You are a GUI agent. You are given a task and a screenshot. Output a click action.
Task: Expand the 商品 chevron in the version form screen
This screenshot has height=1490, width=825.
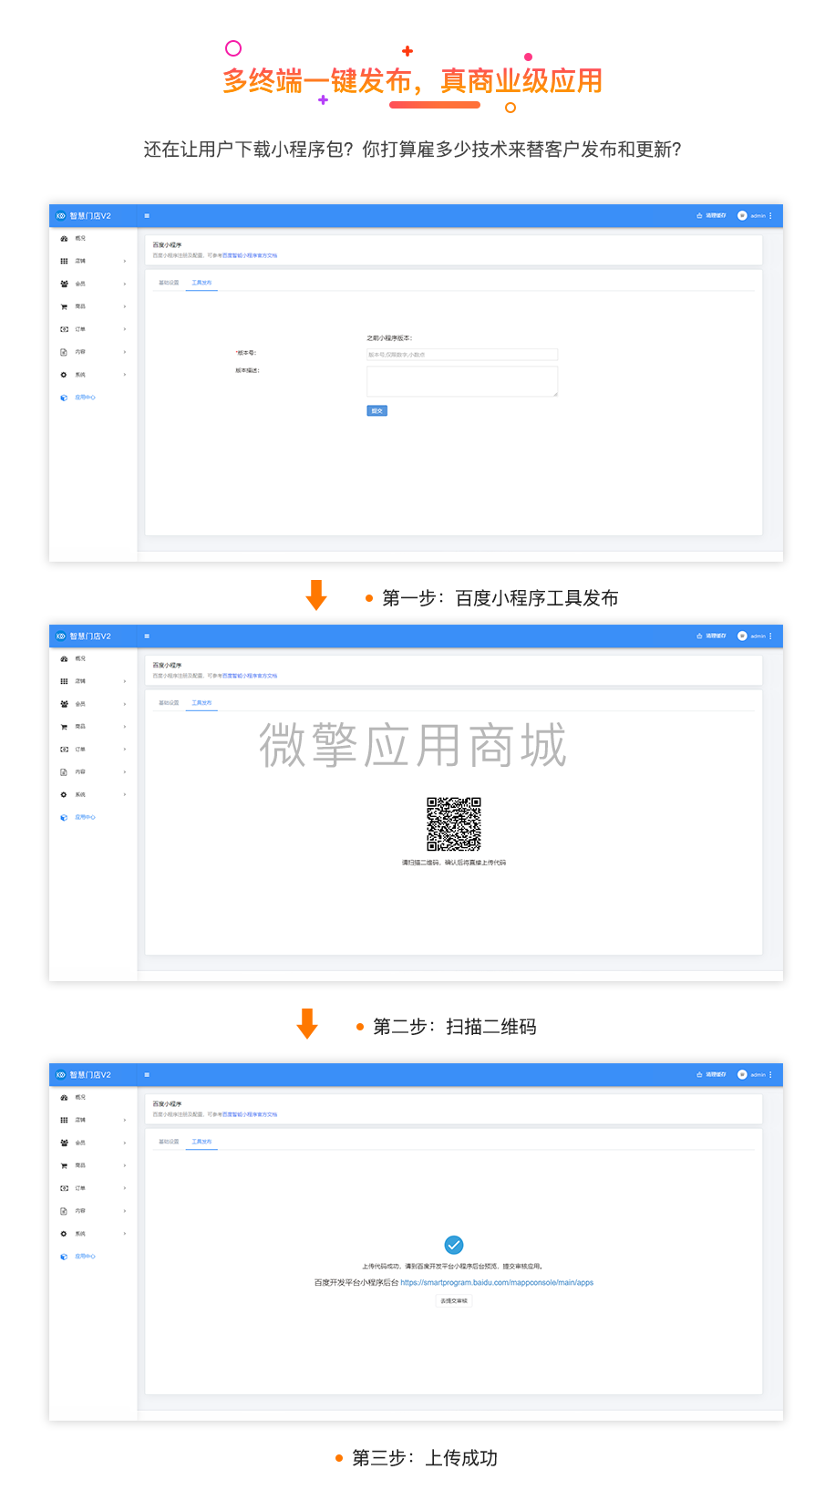click(125, 306)
